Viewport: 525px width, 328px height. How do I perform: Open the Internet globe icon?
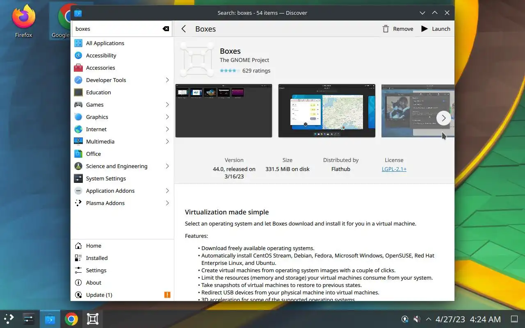(78, 129)
